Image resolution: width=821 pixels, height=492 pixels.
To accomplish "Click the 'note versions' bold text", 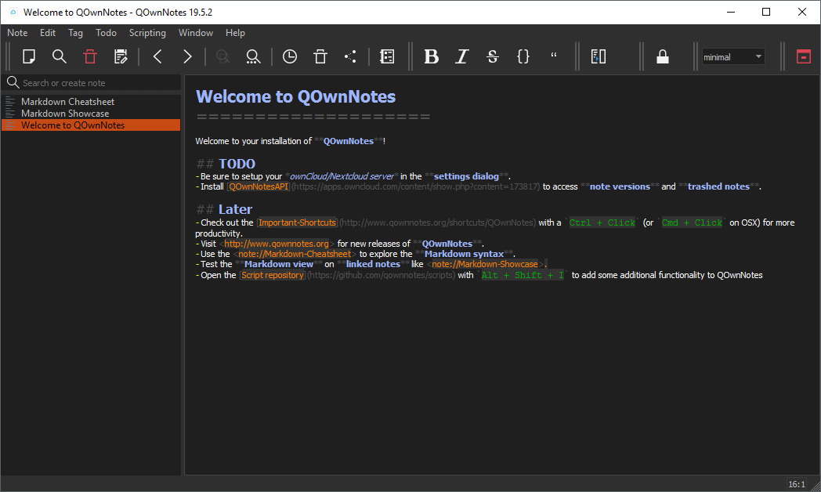I will click(620, 186).
